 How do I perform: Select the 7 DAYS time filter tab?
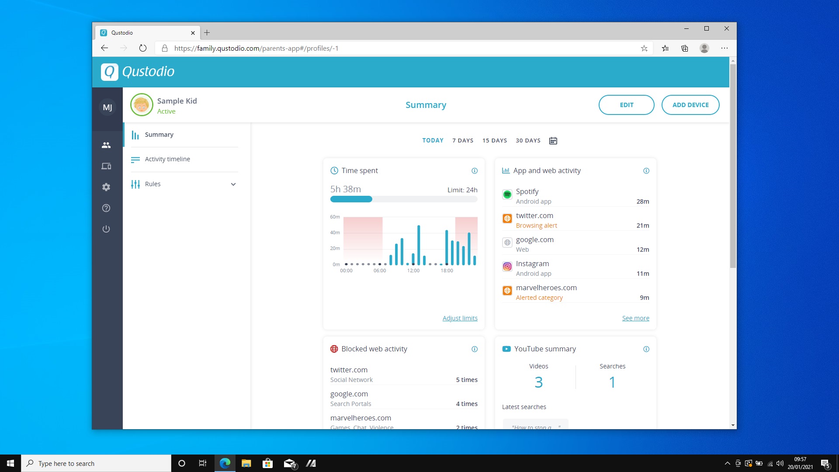(x=463, y=140)
